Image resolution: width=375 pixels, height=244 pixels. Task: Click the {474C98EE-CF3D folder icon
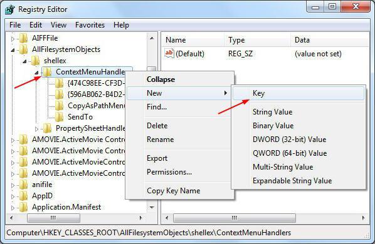59,83
